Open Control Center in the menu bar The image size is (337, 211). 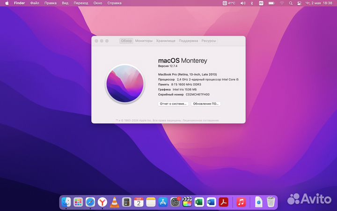(299, 3)
